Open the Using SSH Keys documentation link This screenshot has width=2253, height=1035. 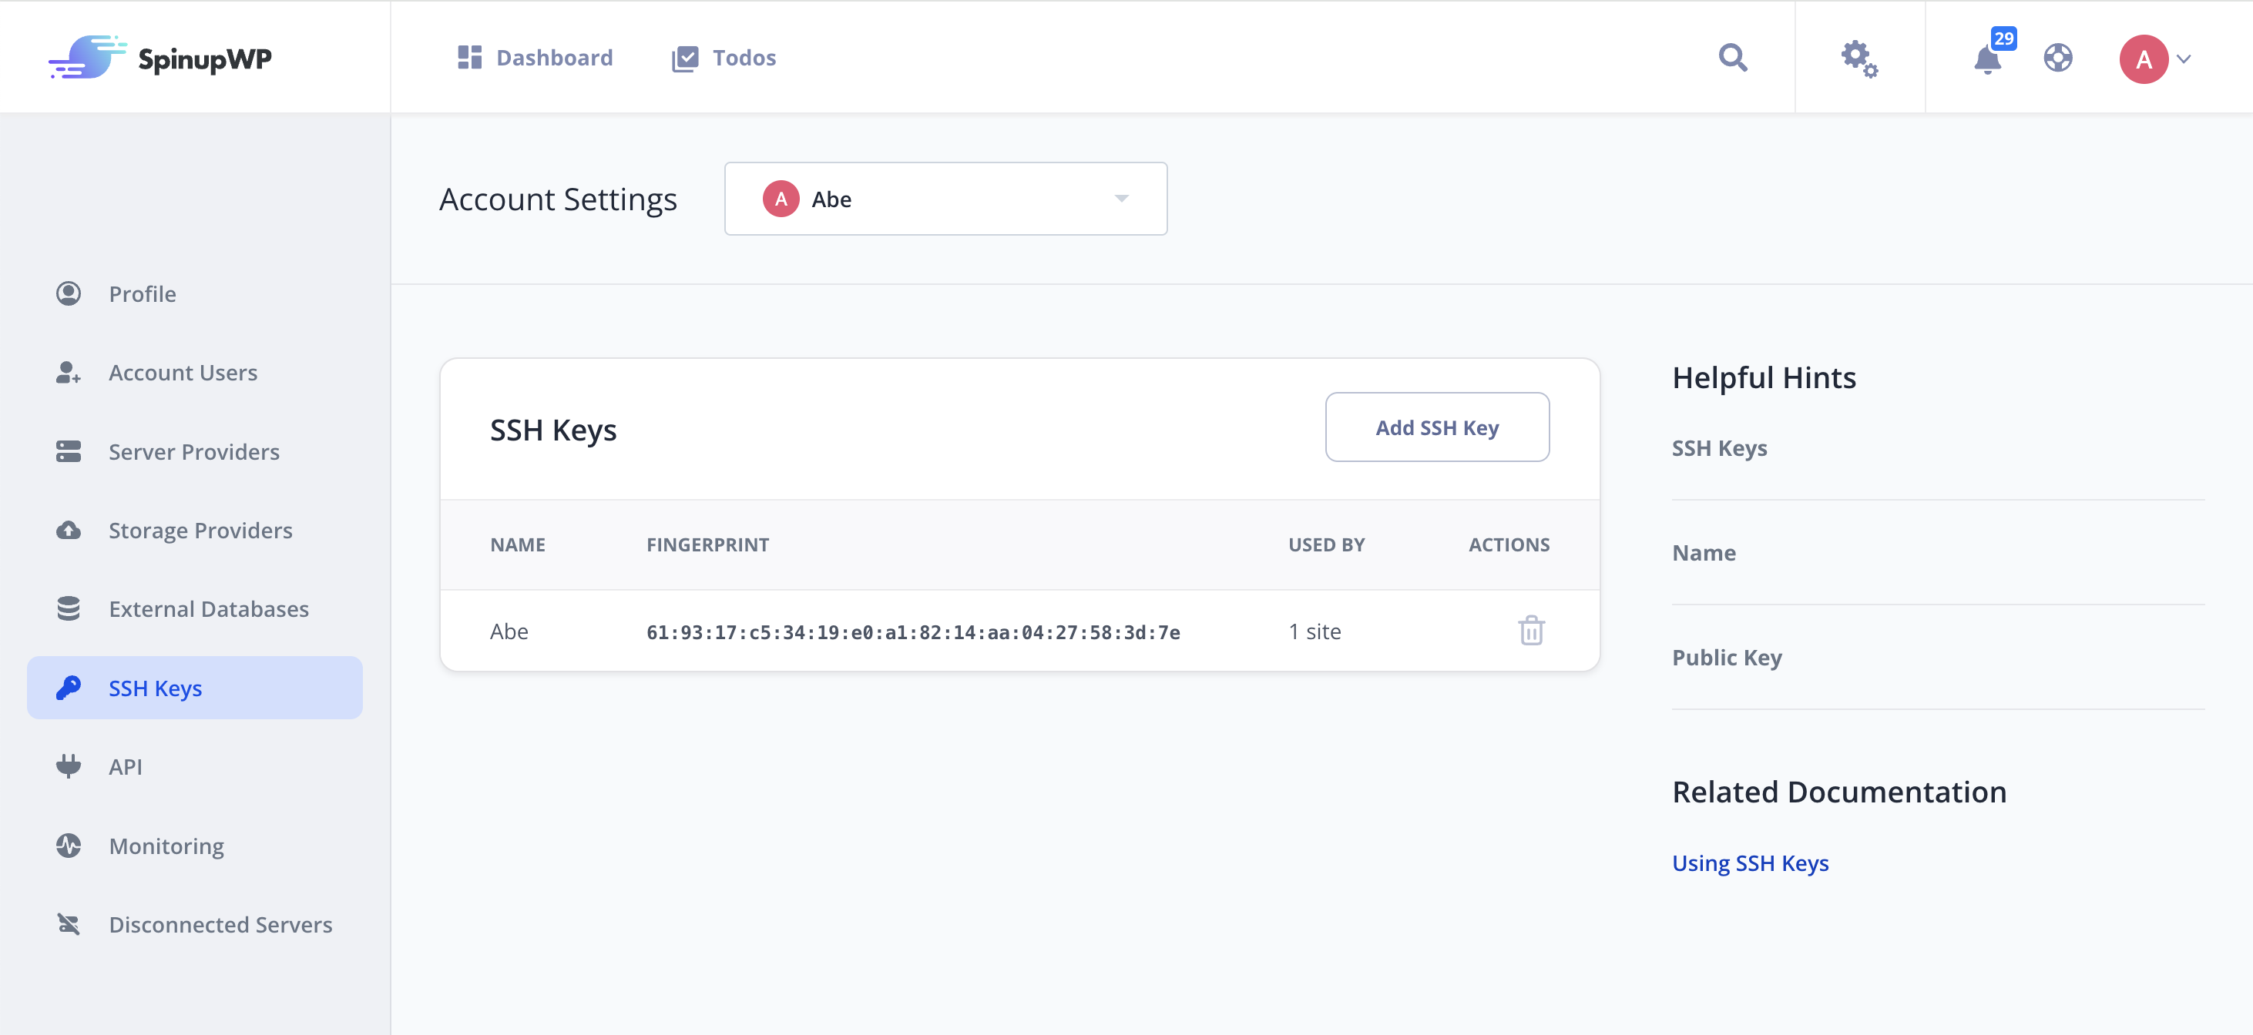[1751, 862]
